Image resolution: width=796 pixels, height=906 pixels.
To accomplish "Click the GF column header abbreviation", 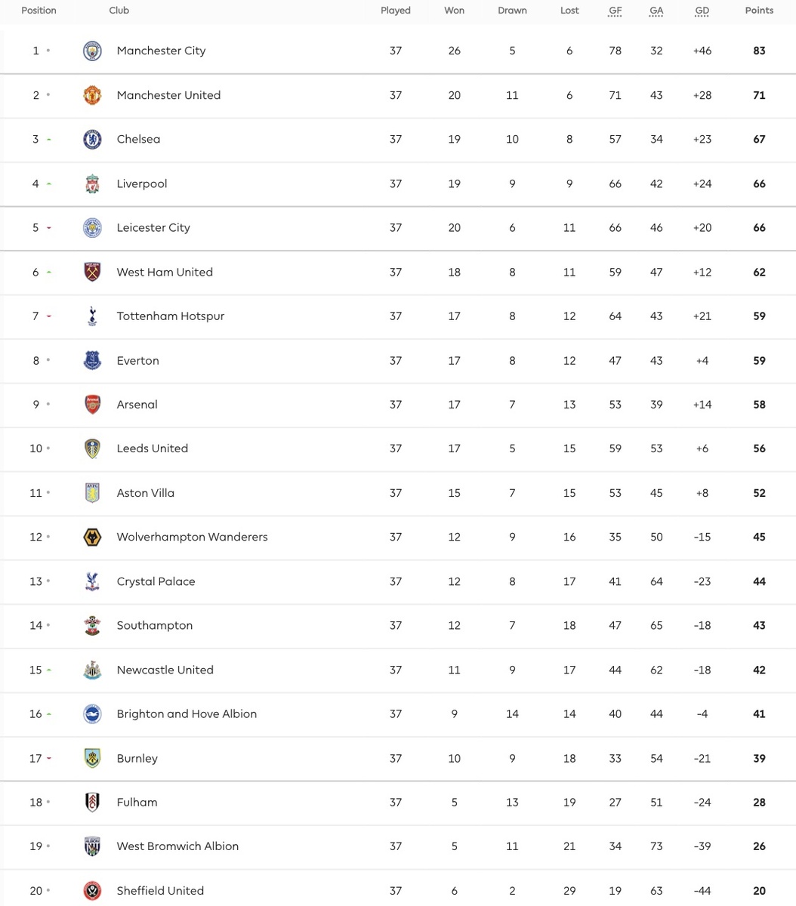I will coord(616,11).
